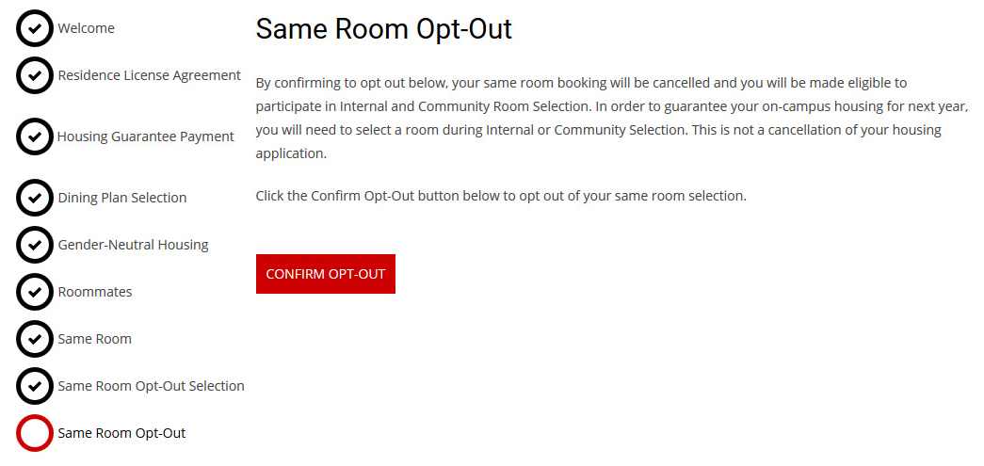984x466 pixels.
Task: Navigate to Housing Guarantee Payment label
Action: pos(145,137)
